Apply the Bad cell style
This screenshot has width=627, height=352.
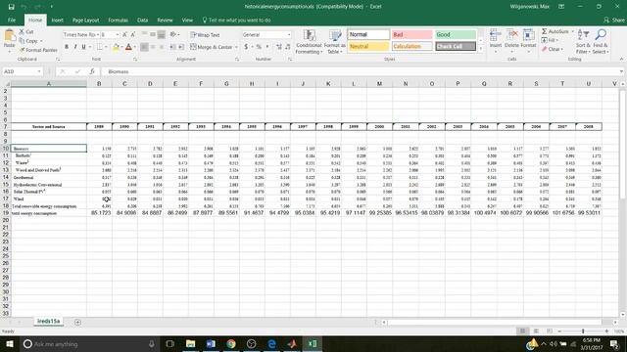pyautogui.click(x=411, y=35)
